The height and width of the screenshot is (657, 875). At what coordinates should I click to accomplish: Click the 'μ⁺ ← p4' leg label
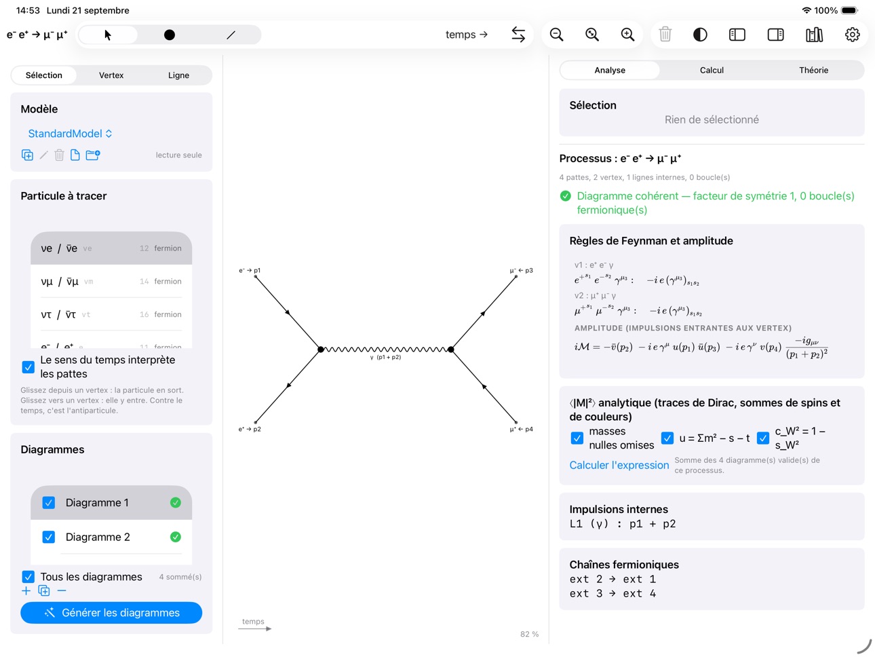[x=522, y=429]
